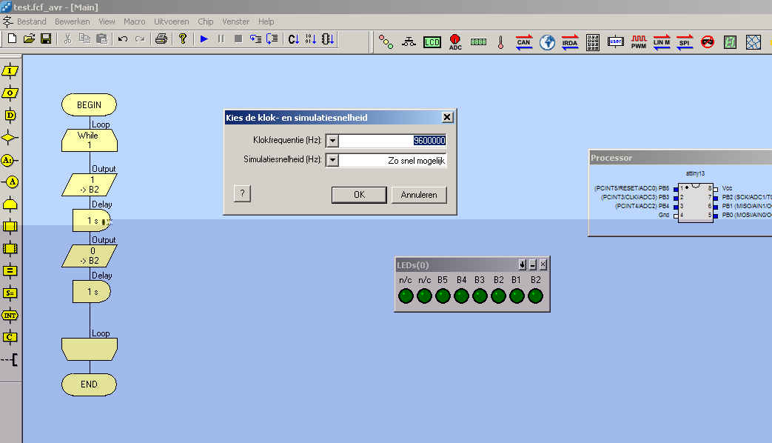Open the Chip menu

205,21
